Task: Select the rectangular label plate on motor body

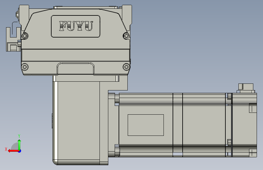Action: click(x=146, y=125)
